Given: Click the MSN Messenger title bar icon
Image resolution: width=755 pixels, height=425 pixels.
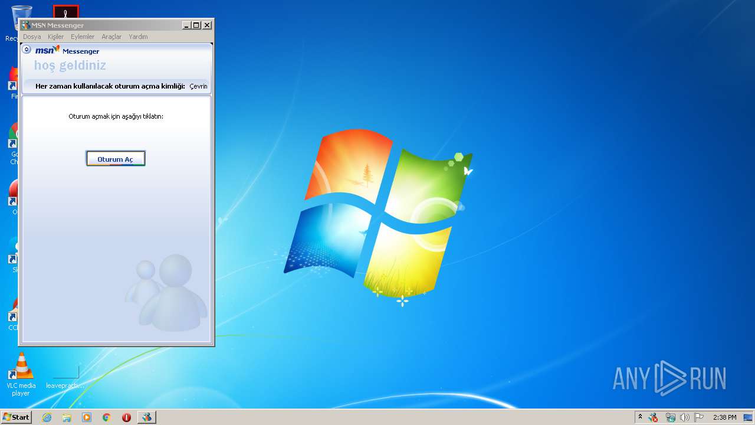Looking at the screenshot, I should [25, 25].
